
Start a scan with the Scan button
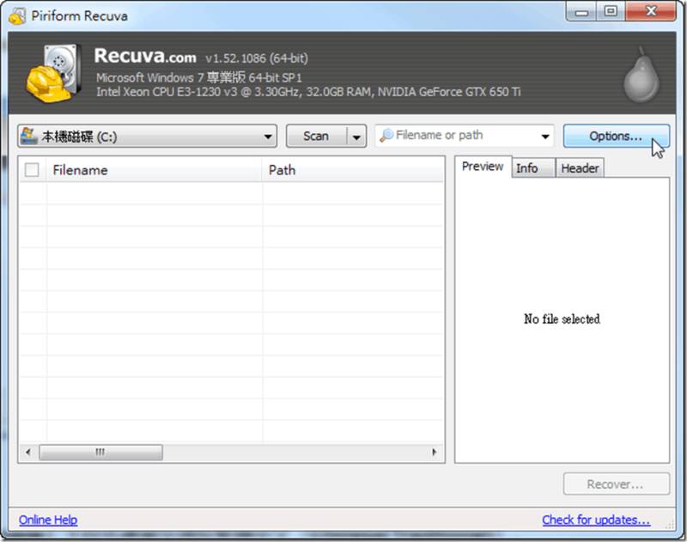pos(316,137)
